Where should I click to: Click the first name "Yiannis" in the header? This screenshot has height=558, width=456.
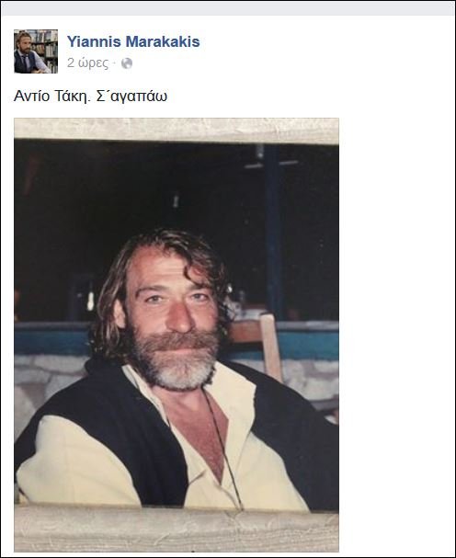tap(94, 41)
